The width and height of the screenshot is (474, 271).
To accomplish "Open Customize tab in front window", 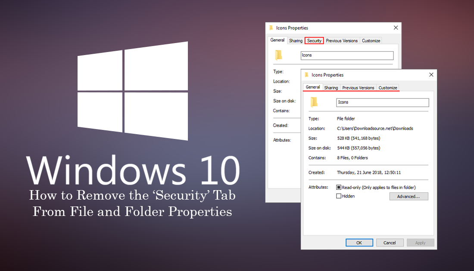I will point(387,87).
